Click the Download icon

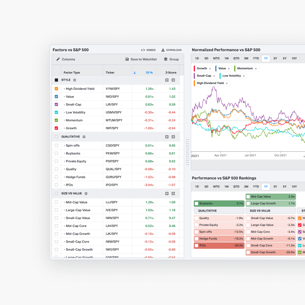163,50
